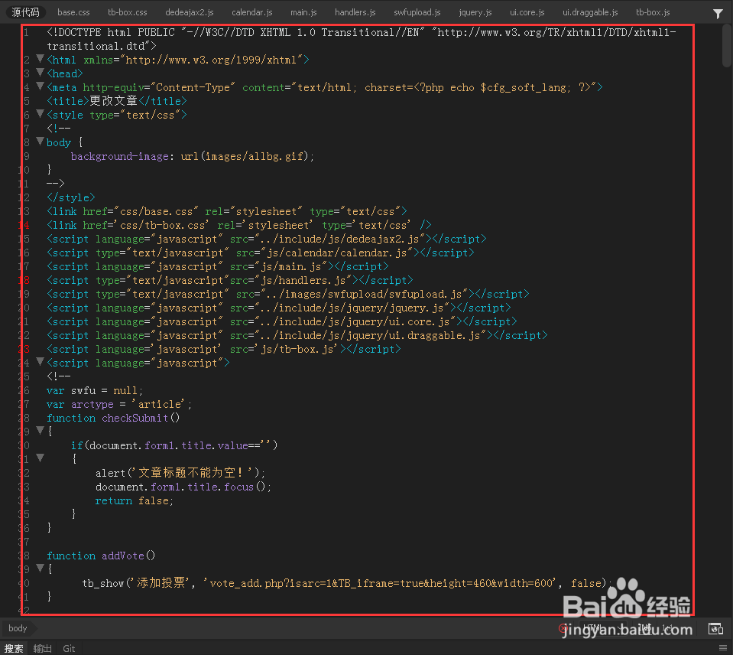Click red line number 18 in the gutter
Image resolution: width=733 pixels, height=655 pixels.
click(24, 281)
